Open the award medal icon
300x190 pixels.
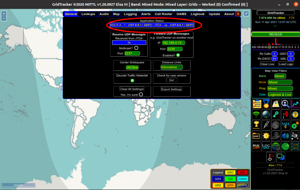tap(266, 104)
